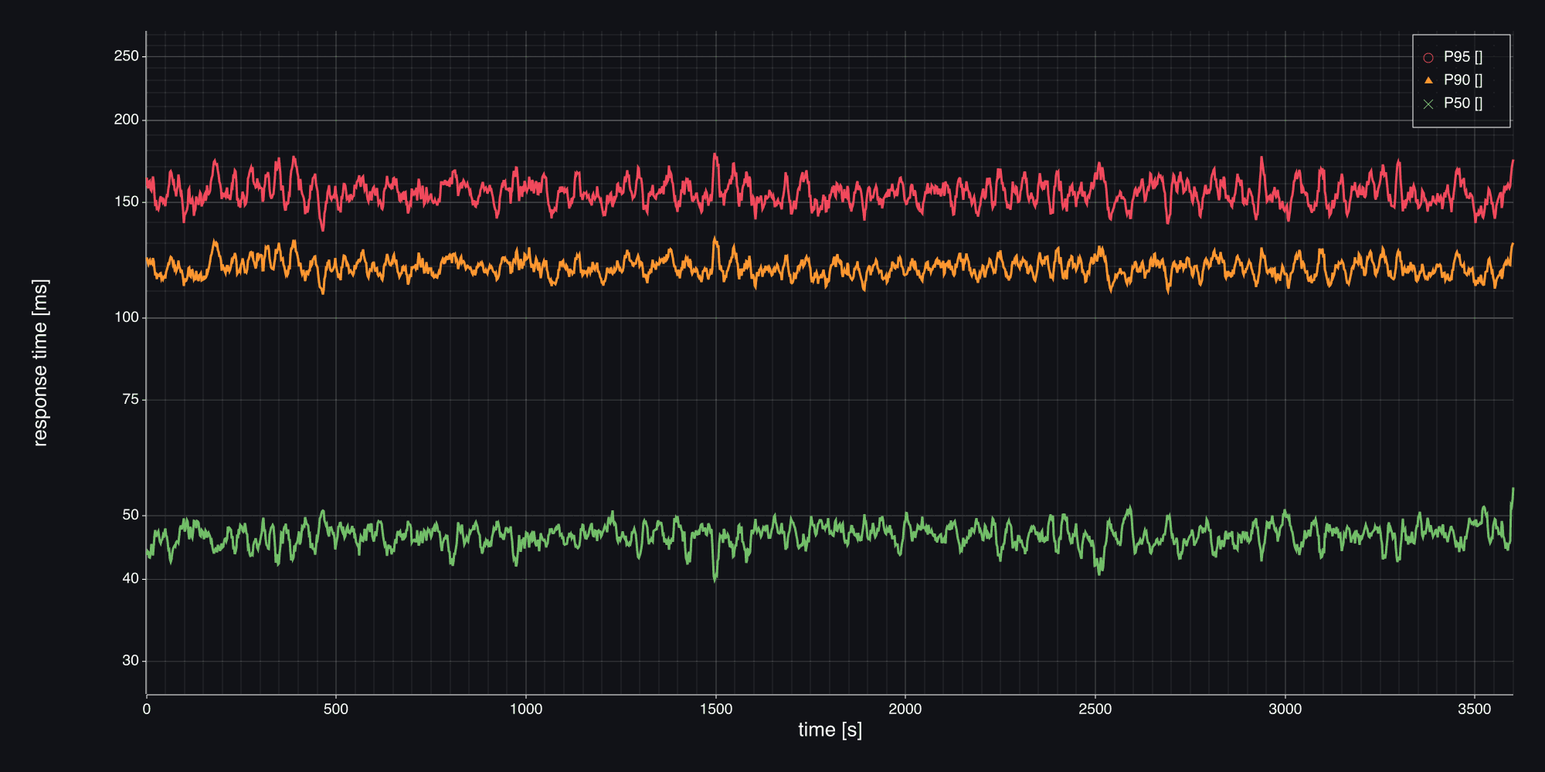Click the "time [s]" x-axis title
1545x772 pixels.
pyautogui.click(x=830, y=730)
